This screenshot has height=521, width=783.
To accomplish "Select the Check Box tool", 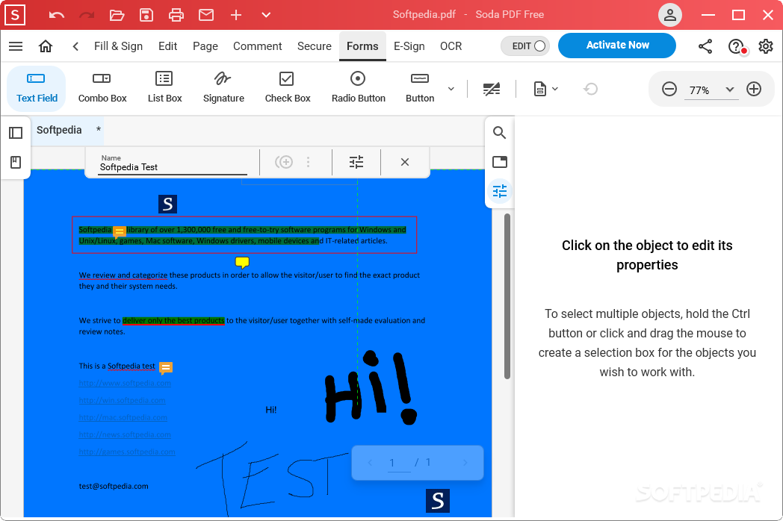I will (288, 88).
